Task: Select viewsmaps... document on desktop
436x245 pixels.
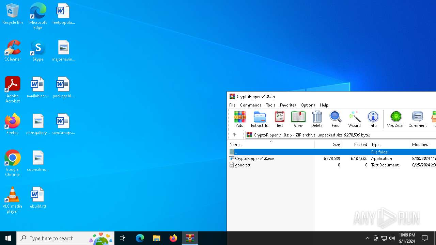Action: (x=63, y=124)
